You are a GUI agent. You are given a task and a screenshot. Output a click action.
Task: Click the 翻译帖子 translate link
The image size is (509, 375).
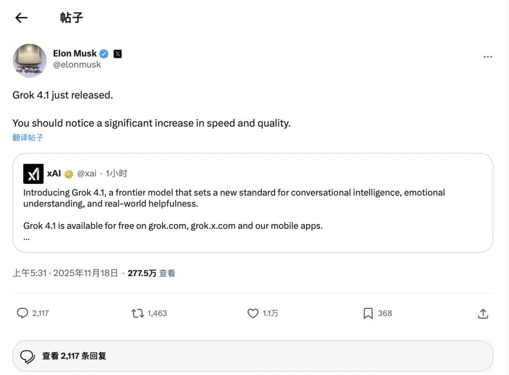(x=28, y=138)
